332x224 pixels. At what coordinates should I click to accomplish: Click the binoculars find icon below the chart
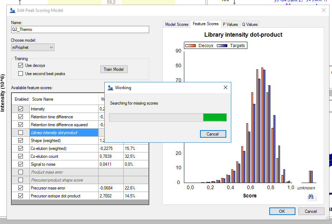pyautogui.click(x=310, y=196)
